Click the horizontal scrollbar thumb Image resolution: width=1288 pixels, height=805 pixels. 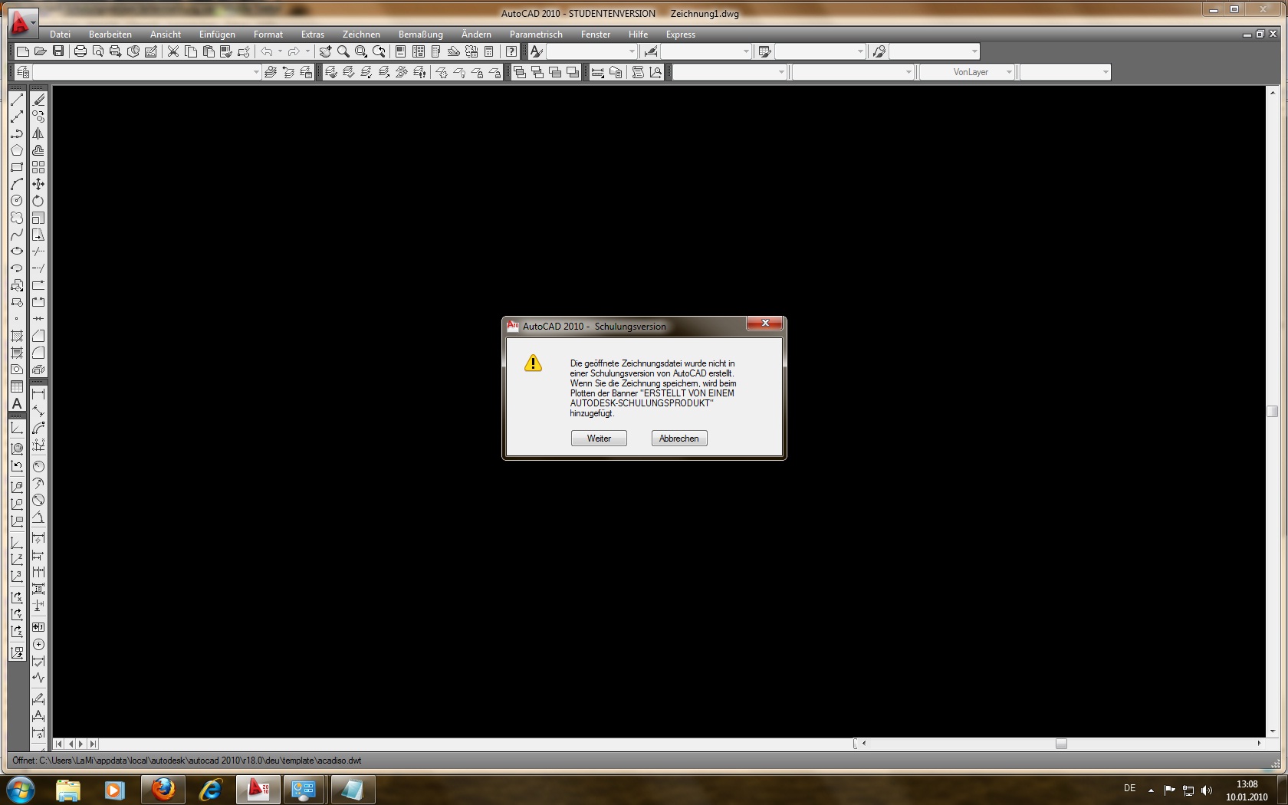tap(1061, 744)
